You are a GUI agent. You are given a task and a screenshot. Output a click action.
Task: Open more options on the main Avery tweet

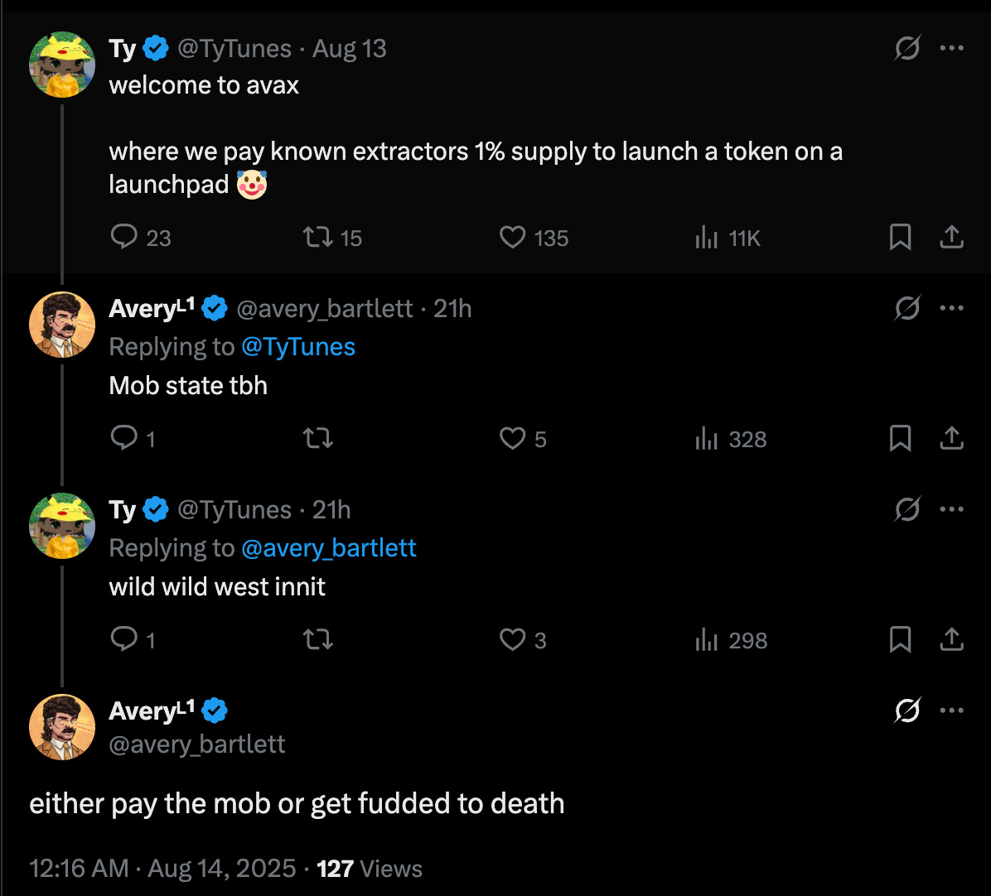pyautogui.click(x=952, y=711)
